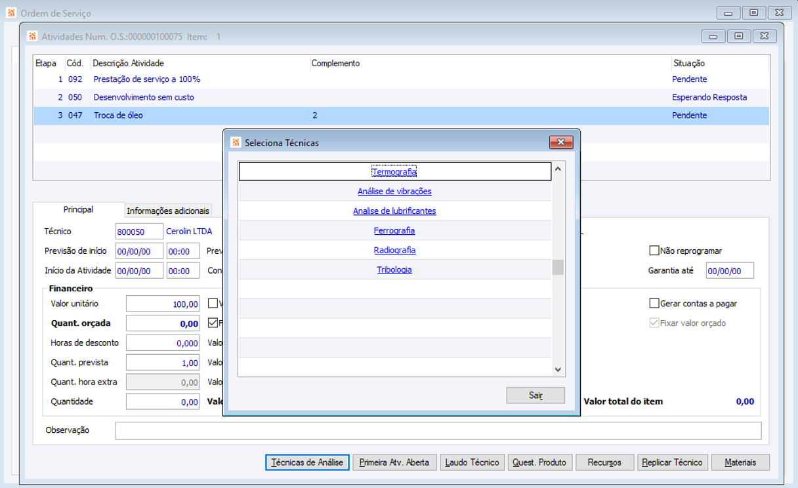Viewport: 798px width, 488px height.
Task: Enable Gerar contas a pagar checkbox
Action: (654, 304)
